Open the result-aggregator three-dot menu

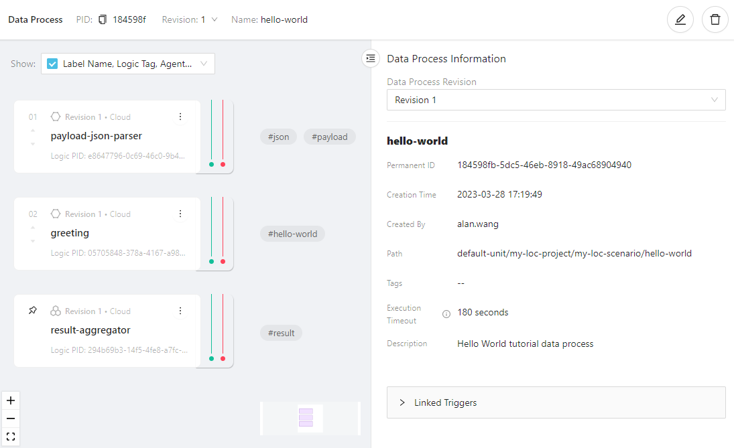[x=180, y=311]
